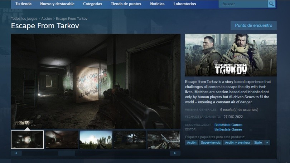The image size is (290, 163).
Task: Select the fifth pistol screenshot thumbnail
Action: click(x=164, y=139)
